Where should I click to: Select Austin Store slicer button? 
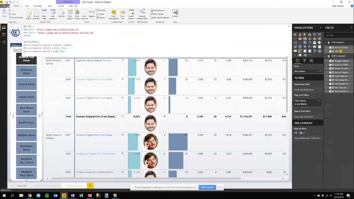coord(26,97)
